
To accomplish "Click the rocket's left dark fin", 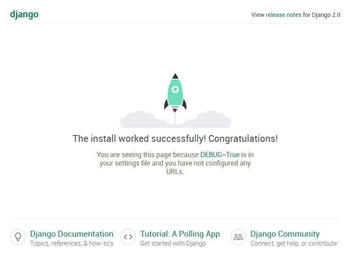I will 166,104.
